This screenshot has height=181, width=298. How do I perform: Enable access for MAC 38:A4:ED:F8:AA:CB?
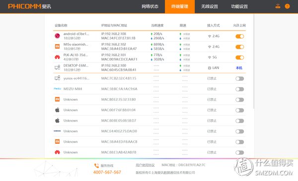point(240,142)
